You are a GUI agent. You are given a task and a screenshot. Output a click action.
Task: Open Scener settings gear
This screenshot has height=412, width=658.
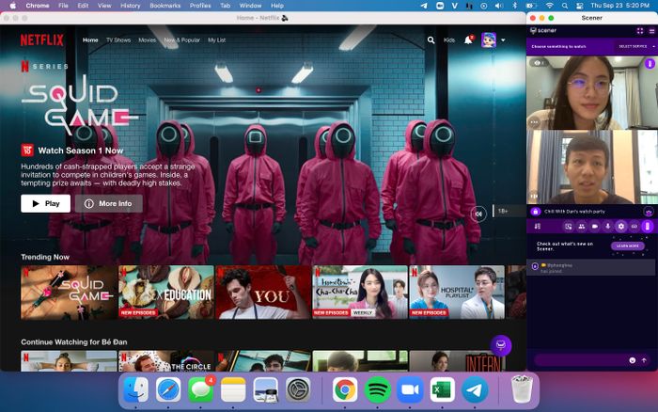click(x=620, y=227)
